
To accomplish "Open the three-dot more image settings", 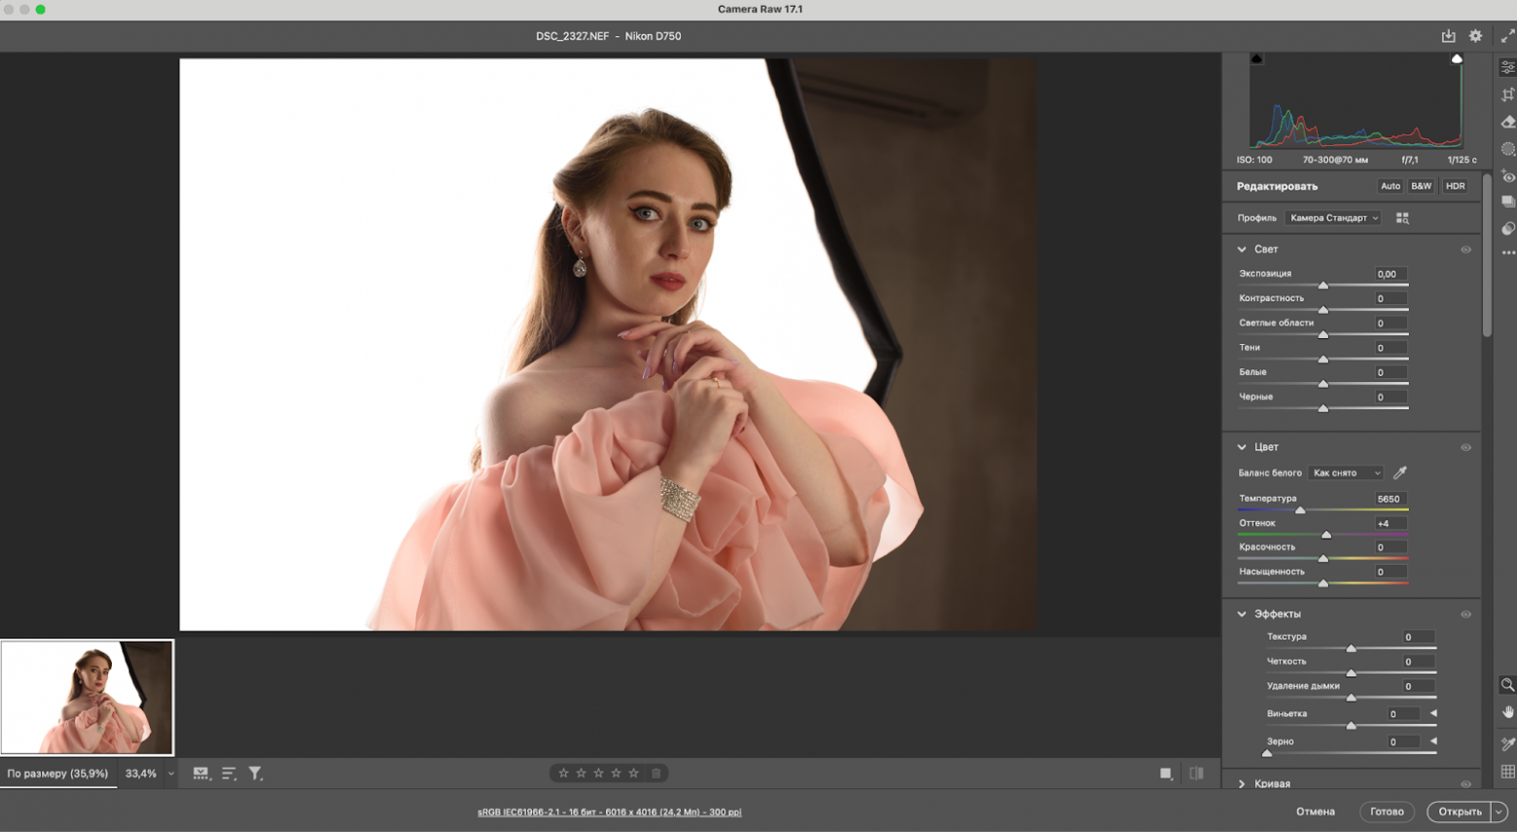I will [x=1507, y=253].
